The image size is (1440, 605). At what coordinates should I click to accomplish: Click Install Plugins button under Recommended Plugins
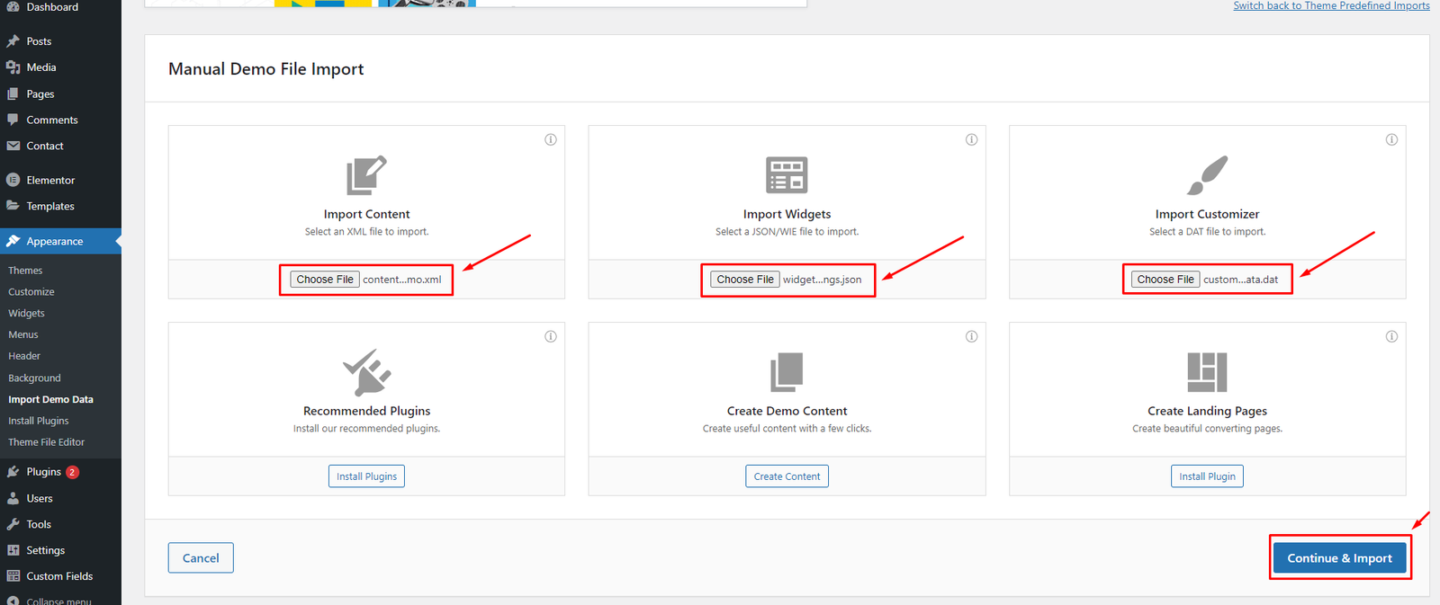(x=366, y=476)
